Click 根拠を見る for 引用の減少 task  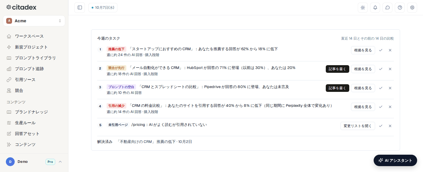click(363, 107)
